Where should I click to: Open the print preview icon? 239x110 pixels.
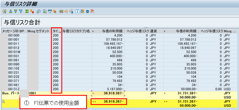coord(38,11)
